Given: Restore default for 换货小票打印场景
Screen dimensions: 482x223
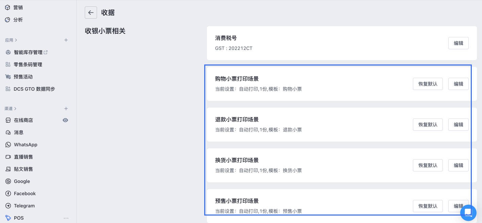Looking at the screenshot, I should point(428,165).
